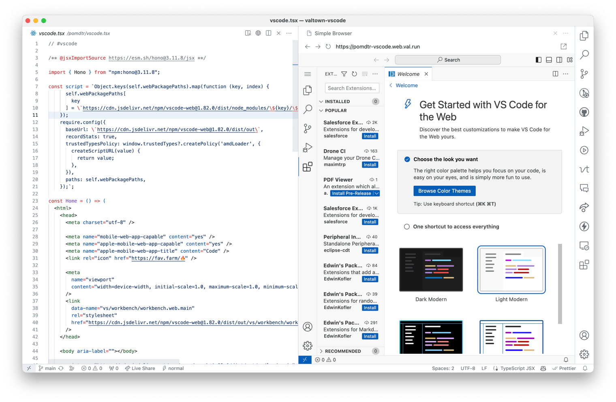Image resolution: width=616 pixels, height=402 pixels.
Task: Open Run and Debug in embedded VS Code
Action: (x=308, y=148)
